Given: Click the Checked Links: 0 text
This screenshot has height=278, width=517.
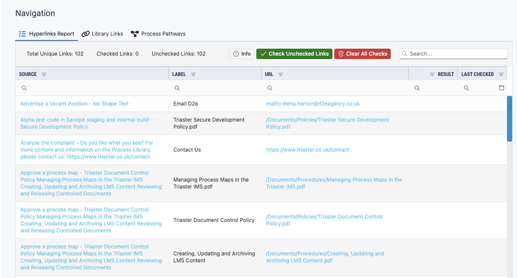Looking at the screenshot, I should [x=117, y=54].
